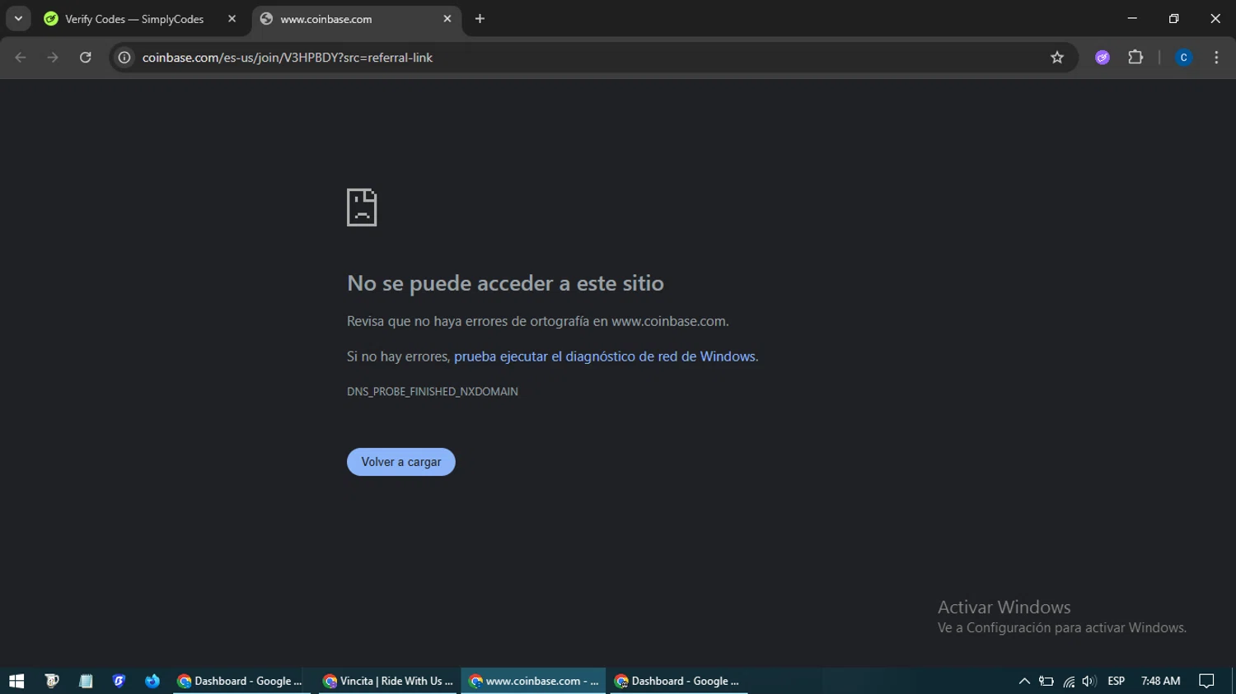1236x694 pixels.
Task: Close the Verify Codes — SimplyCodes tab
Action: pyautogui.click(x=232, y=19)
